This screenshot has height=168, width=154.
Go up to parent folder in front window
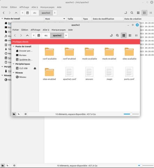[x=27, y=35]
